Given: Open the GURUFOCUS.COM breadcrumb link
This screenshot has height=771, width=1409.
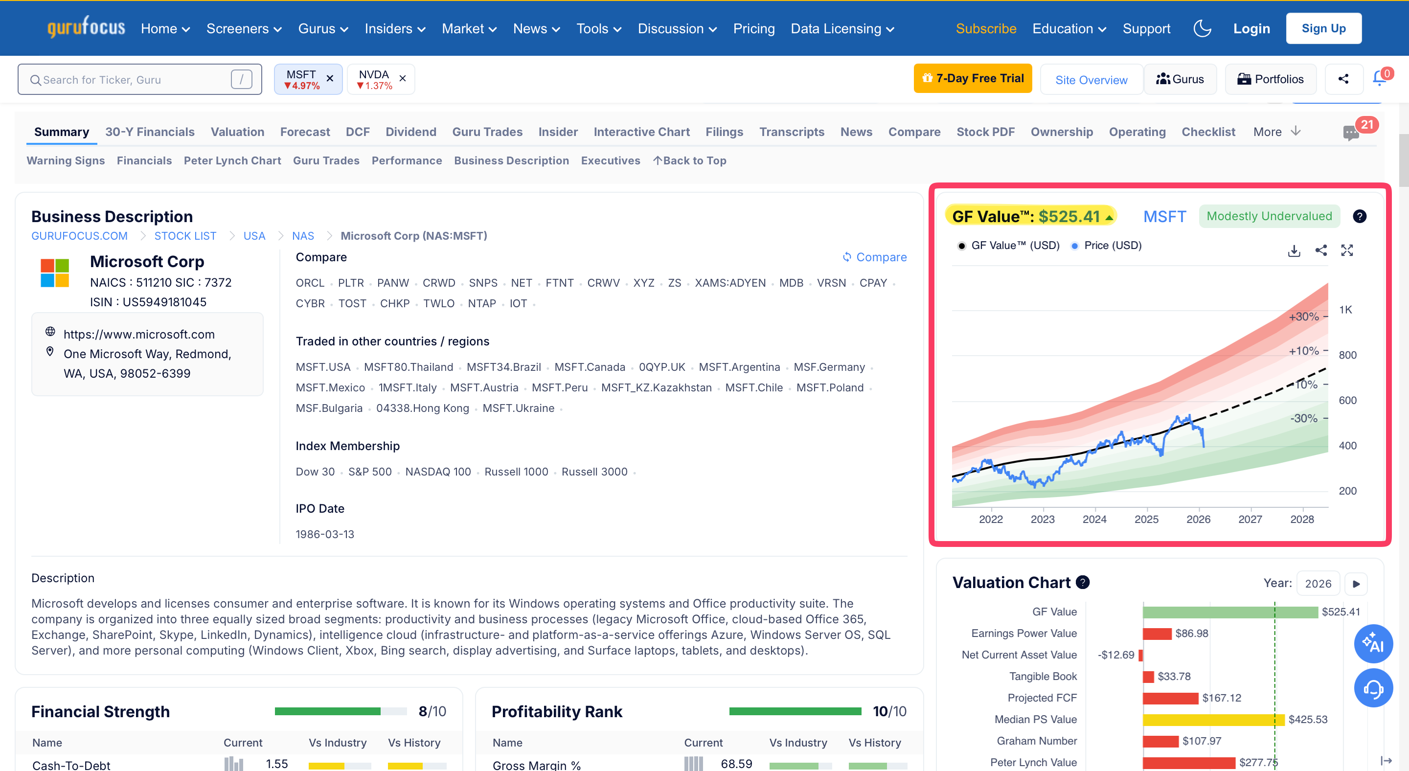Looking at the screenshot, I should coord(79,236).
